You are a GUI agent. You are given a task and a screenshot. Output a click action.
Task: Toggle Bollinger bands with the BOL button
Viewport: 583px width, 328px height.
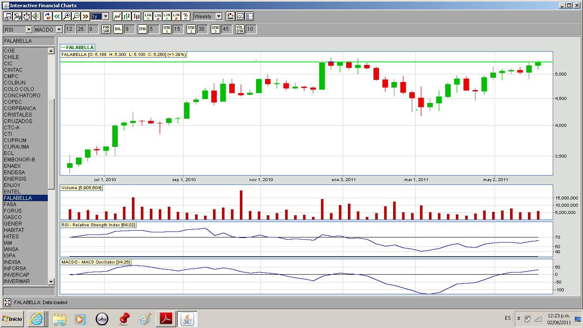(118, 29)
